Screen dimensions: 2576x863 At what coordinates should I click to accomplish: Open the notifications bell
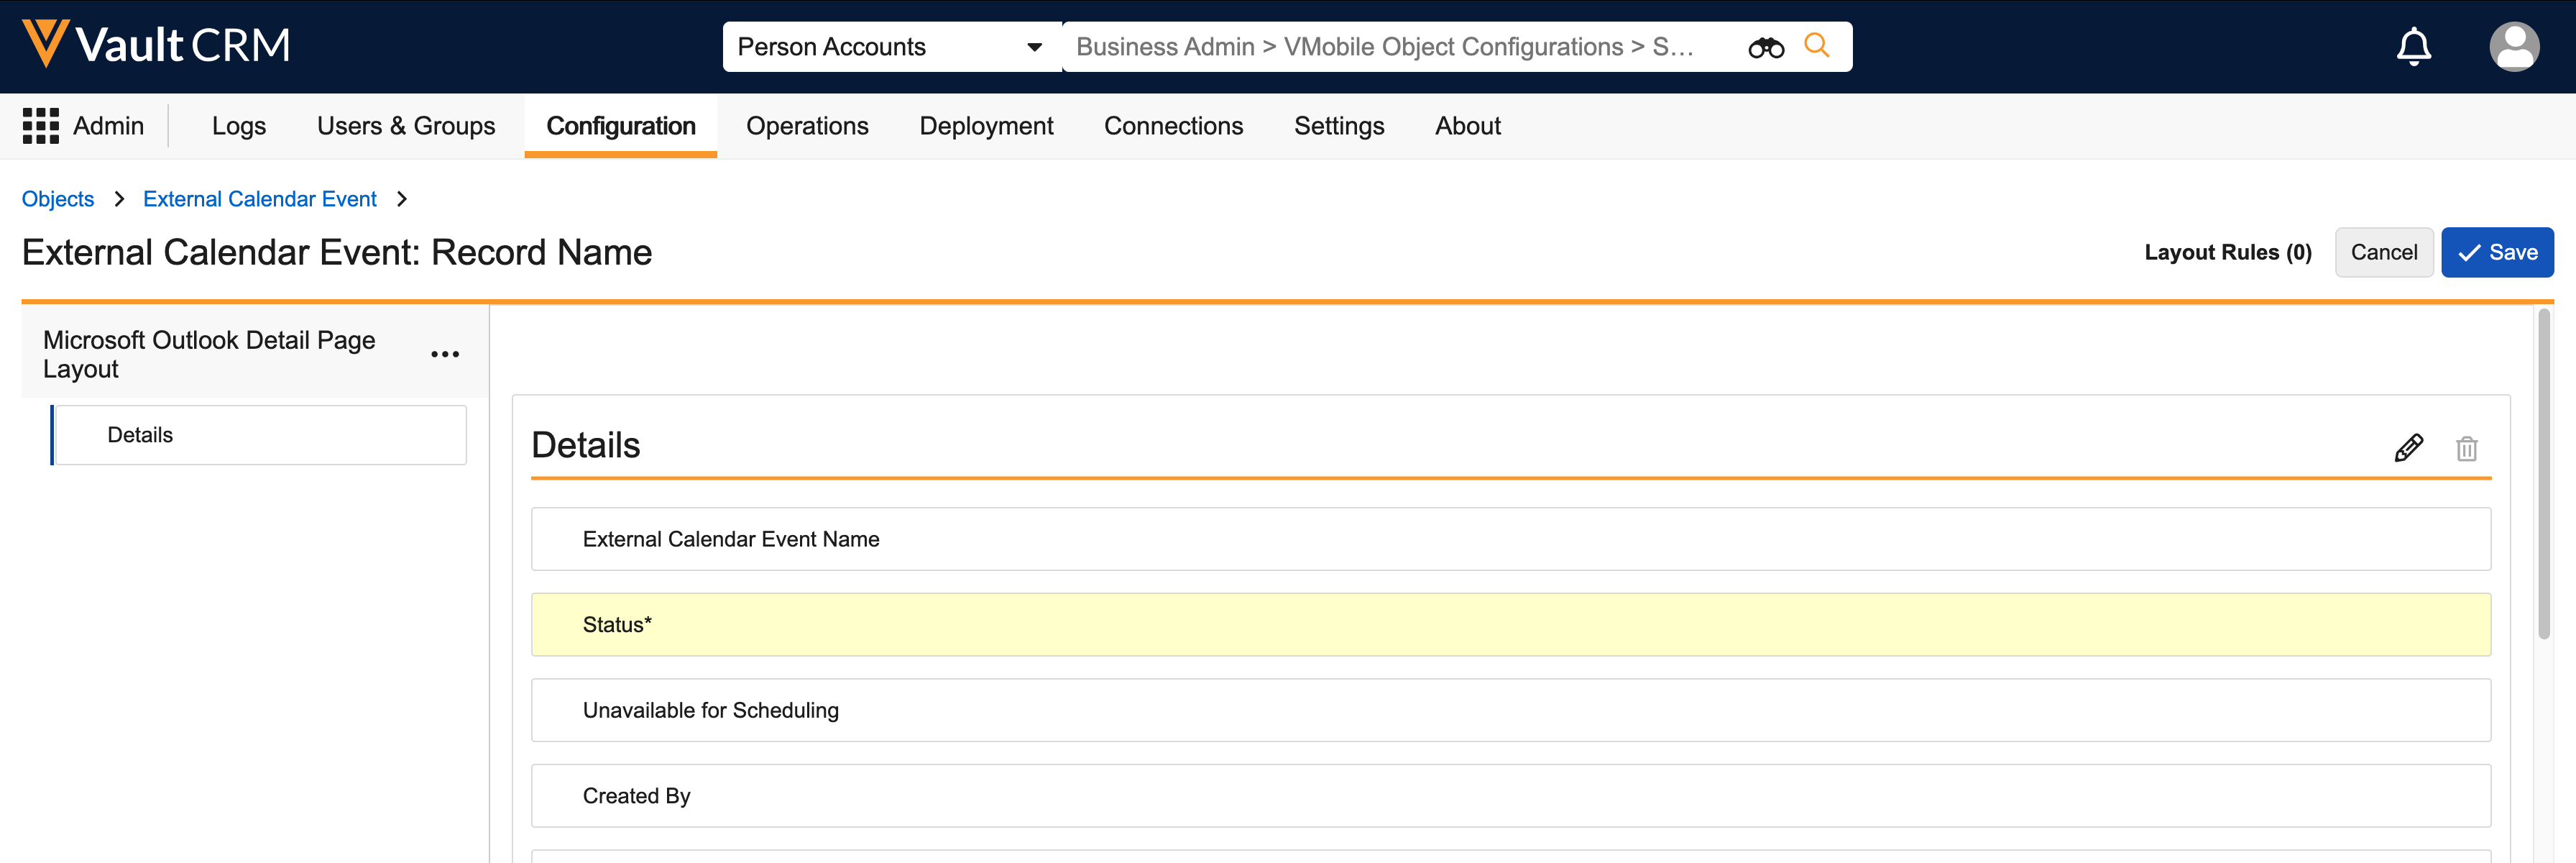2413,46
